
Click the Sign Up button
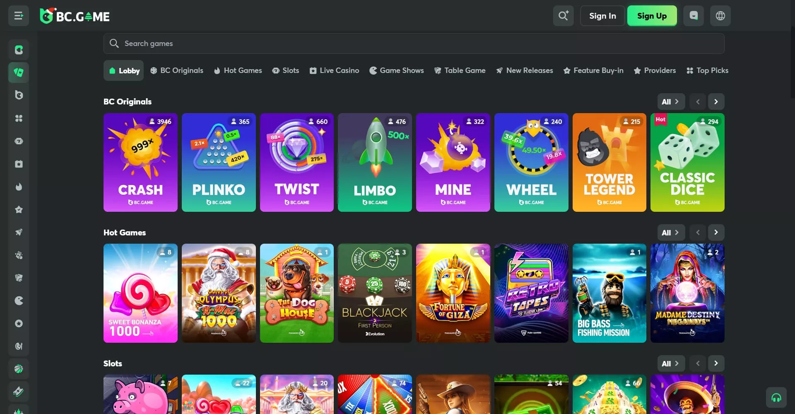coord(652,16)
